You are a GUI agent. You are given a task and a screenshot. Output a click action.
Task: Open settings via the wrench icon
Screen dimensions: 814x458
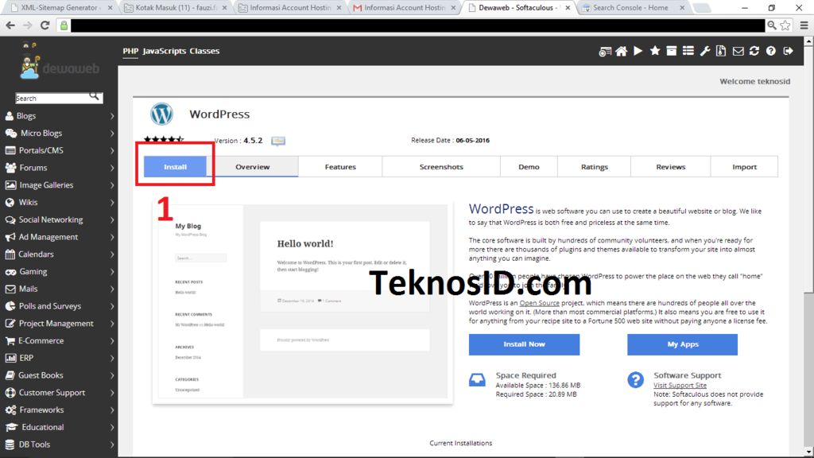(x=704, y=51)
